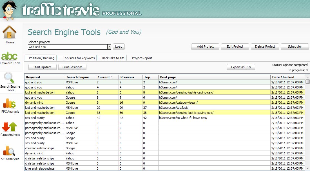The image size is (310, 171).
Task: Switch to Top sites for keywords tab
Action: click(x=79, y=58)
